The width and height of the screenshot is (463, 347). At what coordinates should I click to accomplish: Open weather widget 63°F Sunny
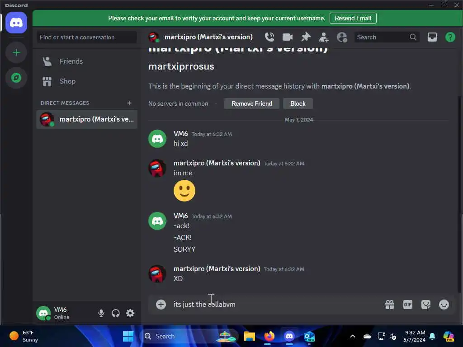tap(24, 336)
